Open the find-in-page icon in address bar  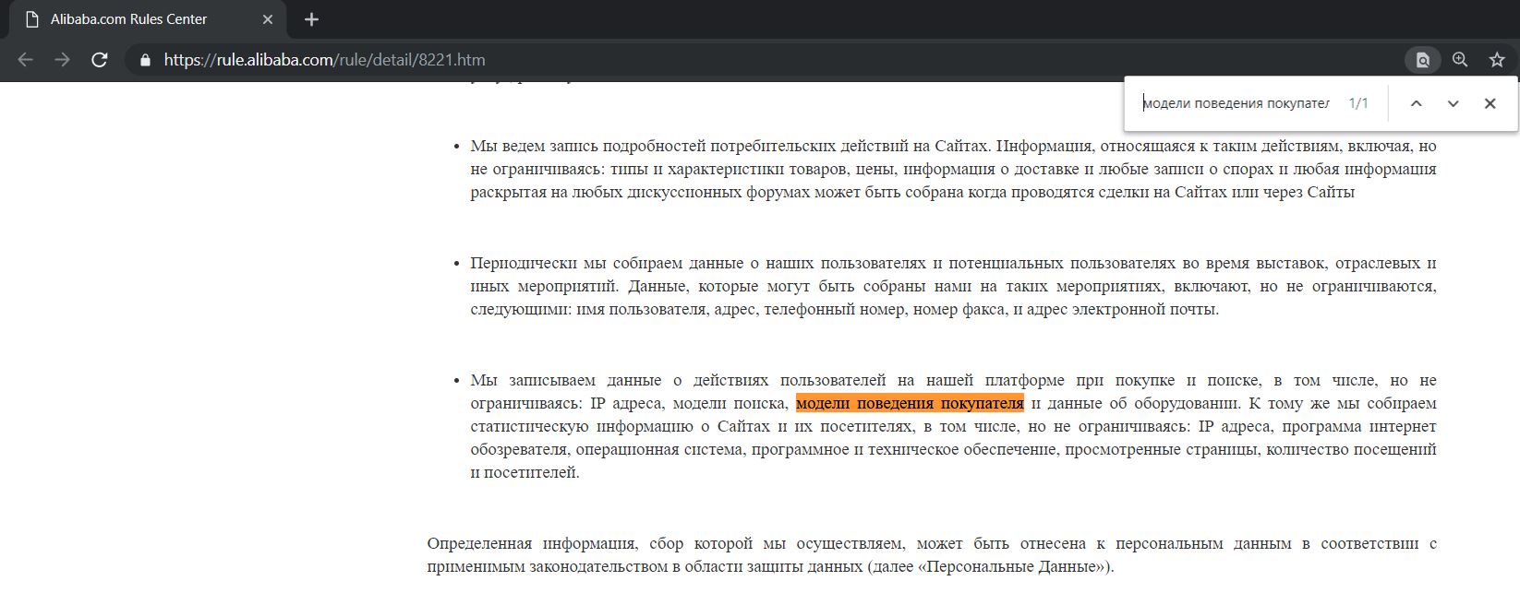(1422, 60)
